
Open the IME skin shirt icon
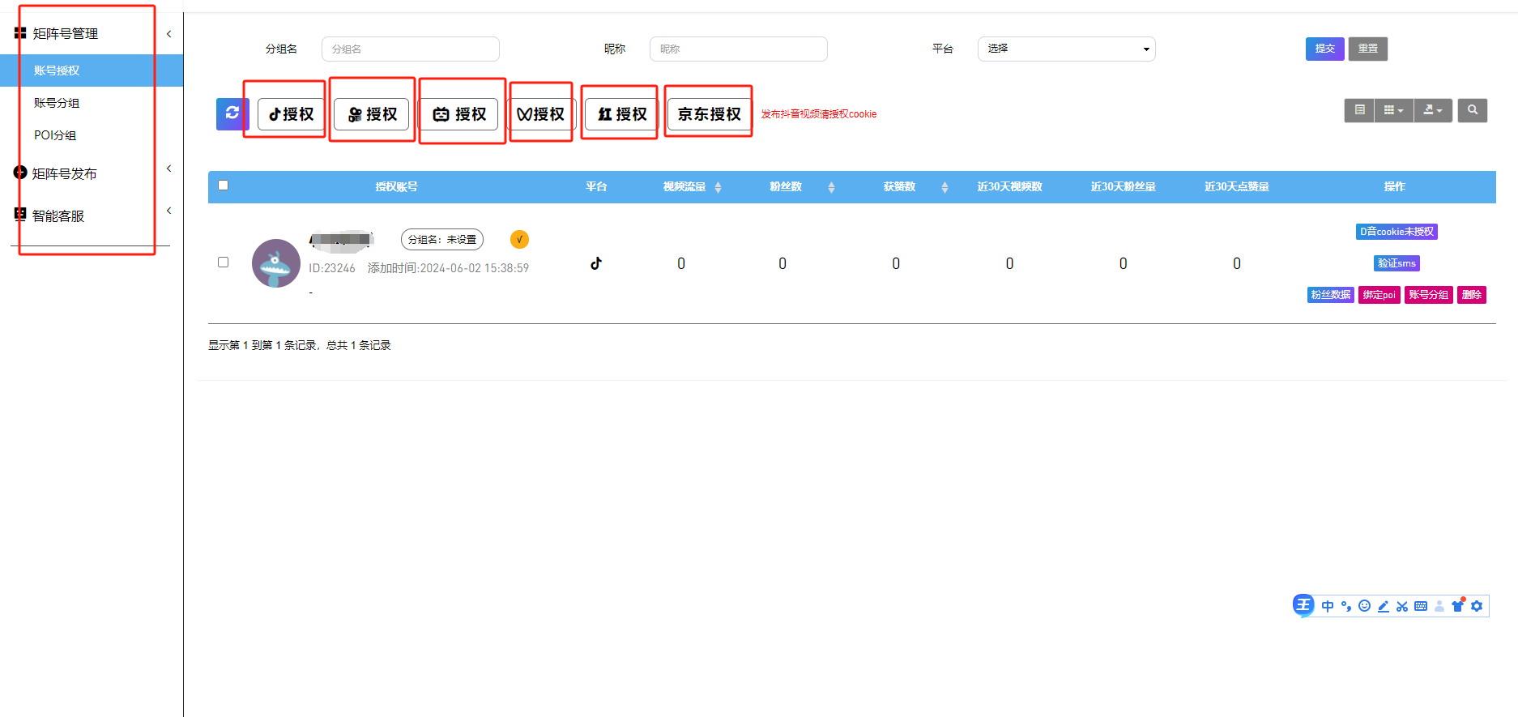click(x=1458, y=605)
